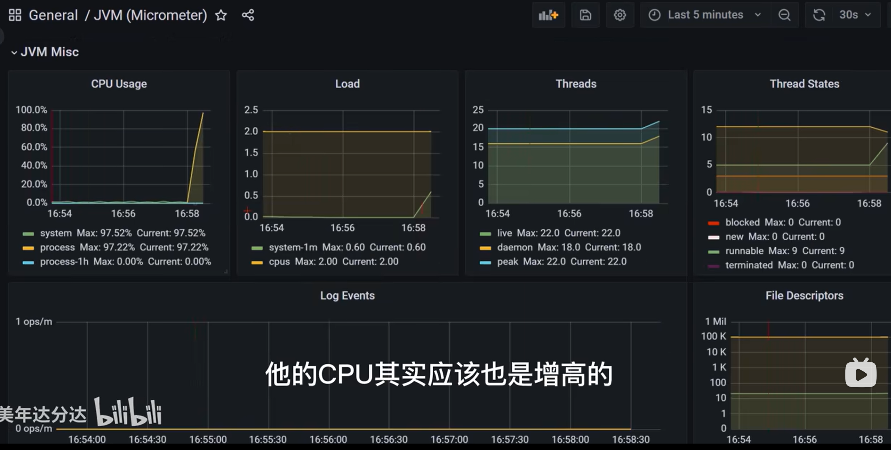Viewport: 891px width, 450px height.
Task: Click the dashboards grid icon
Action: coord(15,15)
